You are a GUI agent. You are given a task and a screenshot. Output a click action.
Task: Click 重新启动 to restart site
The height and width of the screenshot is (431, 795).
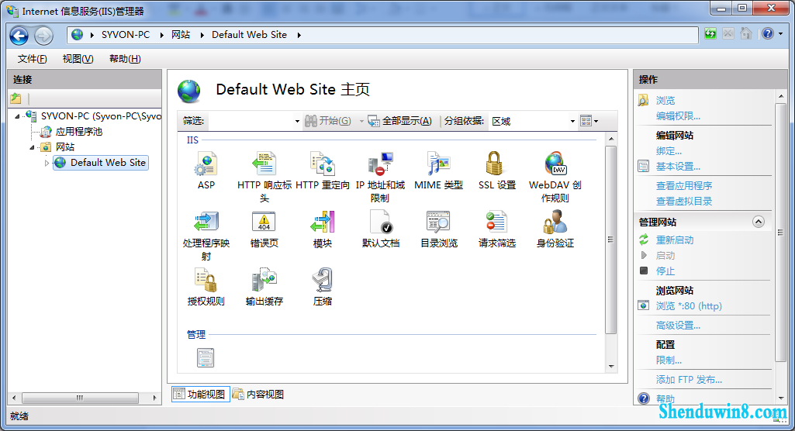(x=675, y=240)
